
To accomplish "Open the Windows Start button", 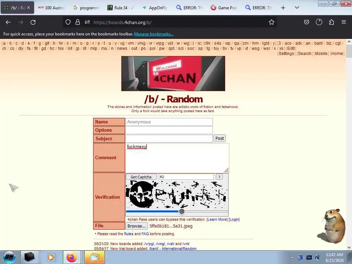I will pyautogui.click(x=9, y=257).
